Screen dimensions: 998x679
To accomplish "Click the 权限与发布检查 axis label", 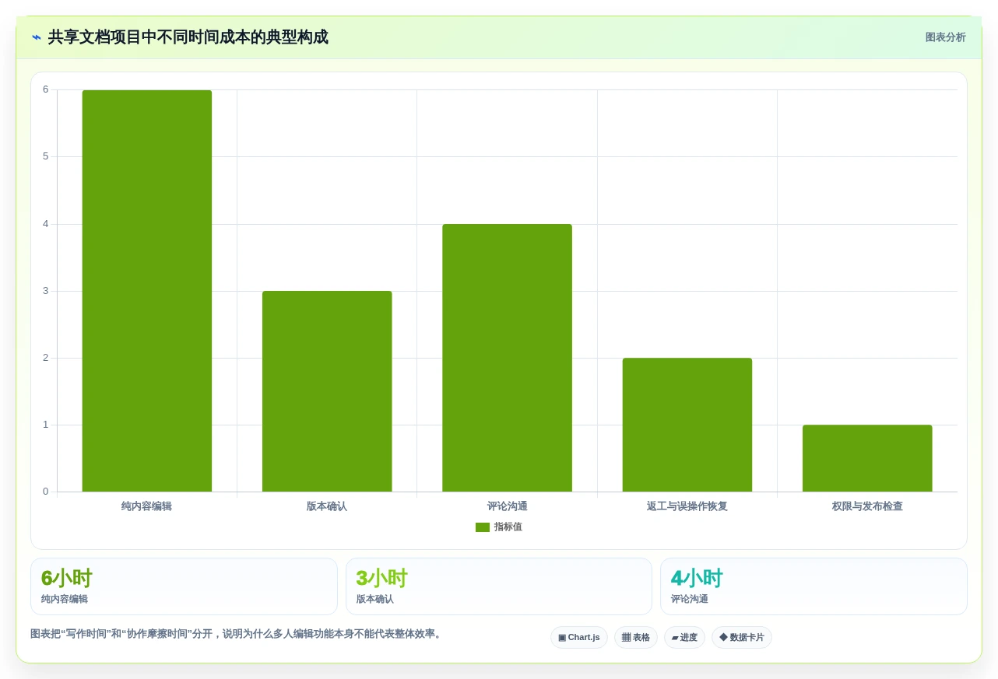I will 867,506.
